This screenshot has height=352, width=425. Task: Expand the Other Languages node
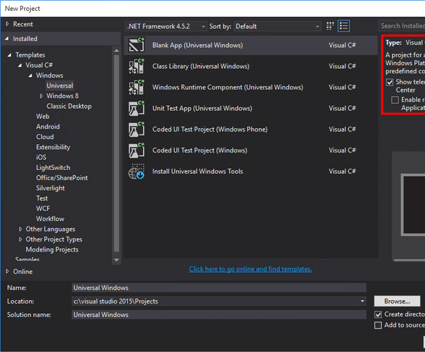point(21,229)
